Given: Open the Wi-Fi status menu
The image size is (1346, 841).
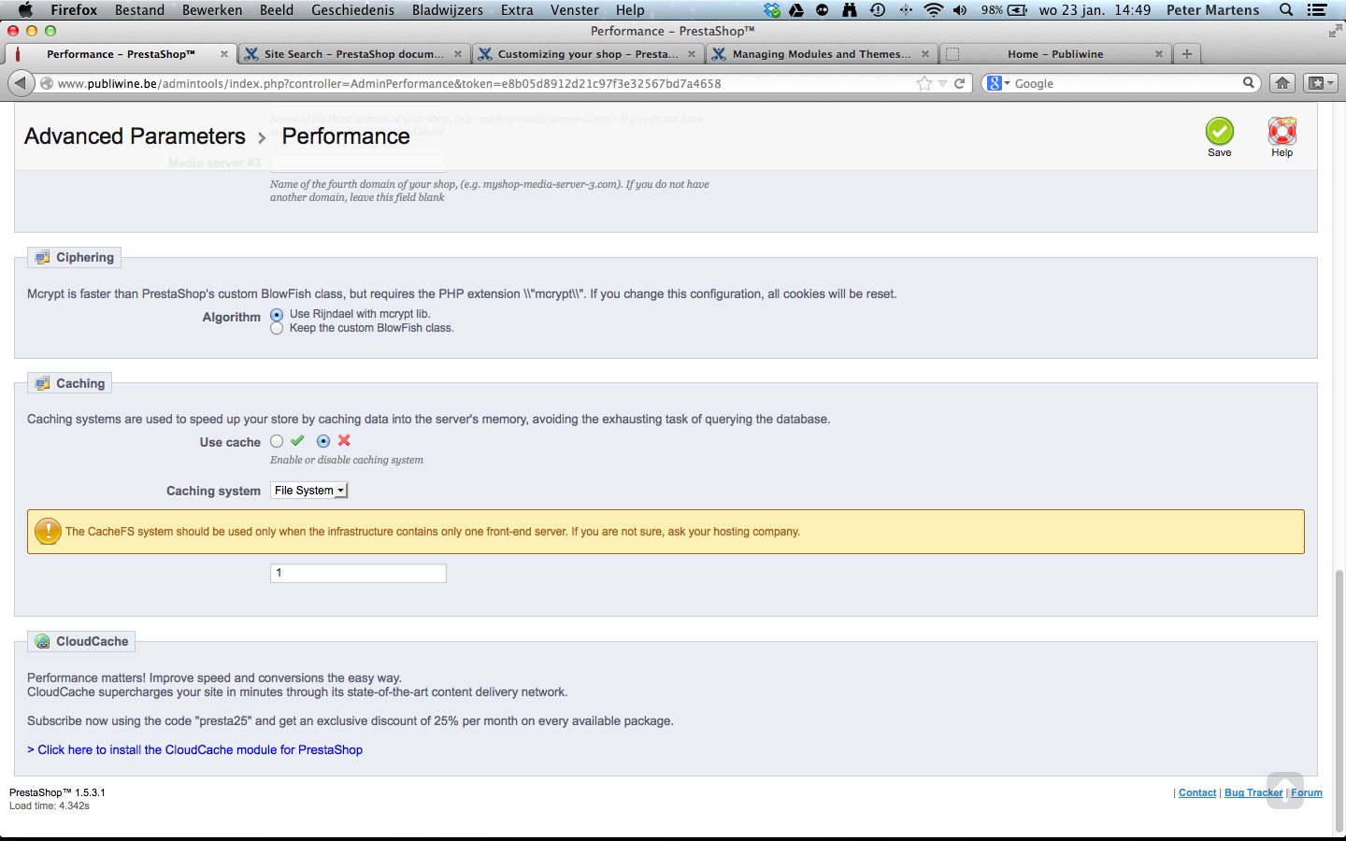Looking at the screenshot, I should [933, 10].
